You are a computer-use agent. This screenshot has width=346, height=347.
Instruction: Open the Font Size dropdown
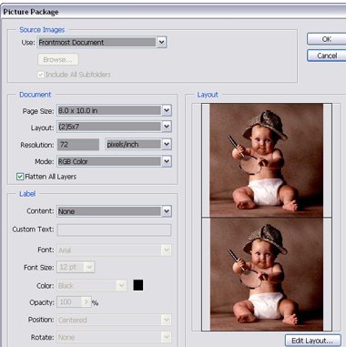76,267
